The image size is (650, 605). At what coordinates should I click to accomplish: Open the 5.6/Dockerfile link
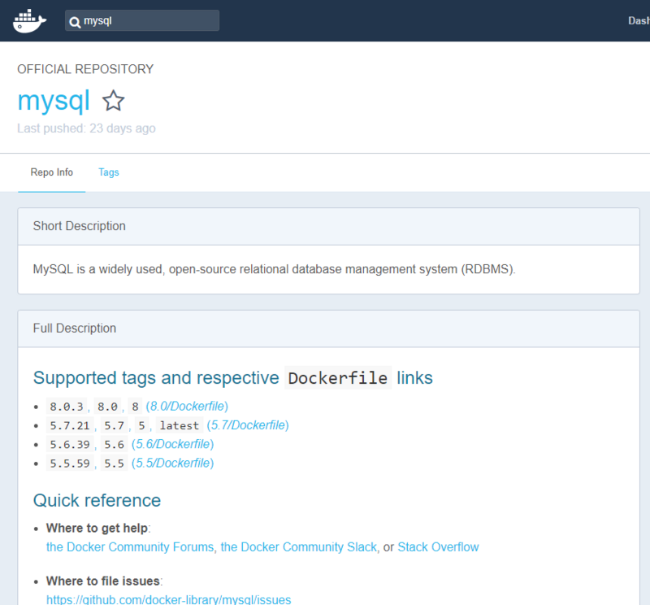(x=173, y=445)
